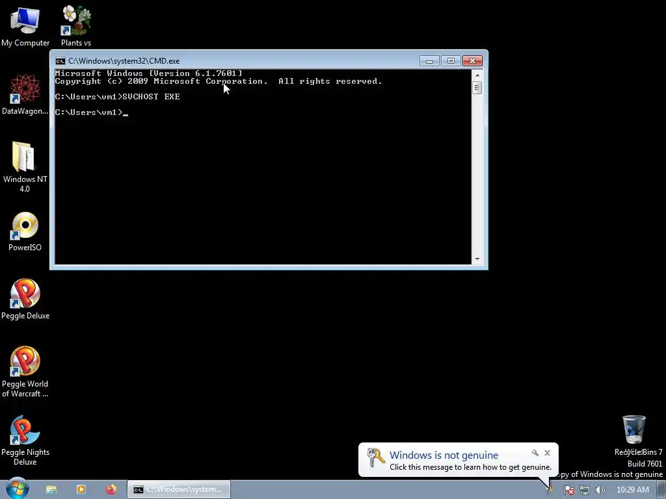Select the Peggle Deluxe shortcut icon
This screenshot has height=499, width=666.
click(x=25, y=299)
